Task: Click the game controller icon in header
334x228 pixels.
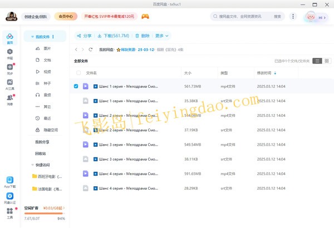Action: (145, 16)
